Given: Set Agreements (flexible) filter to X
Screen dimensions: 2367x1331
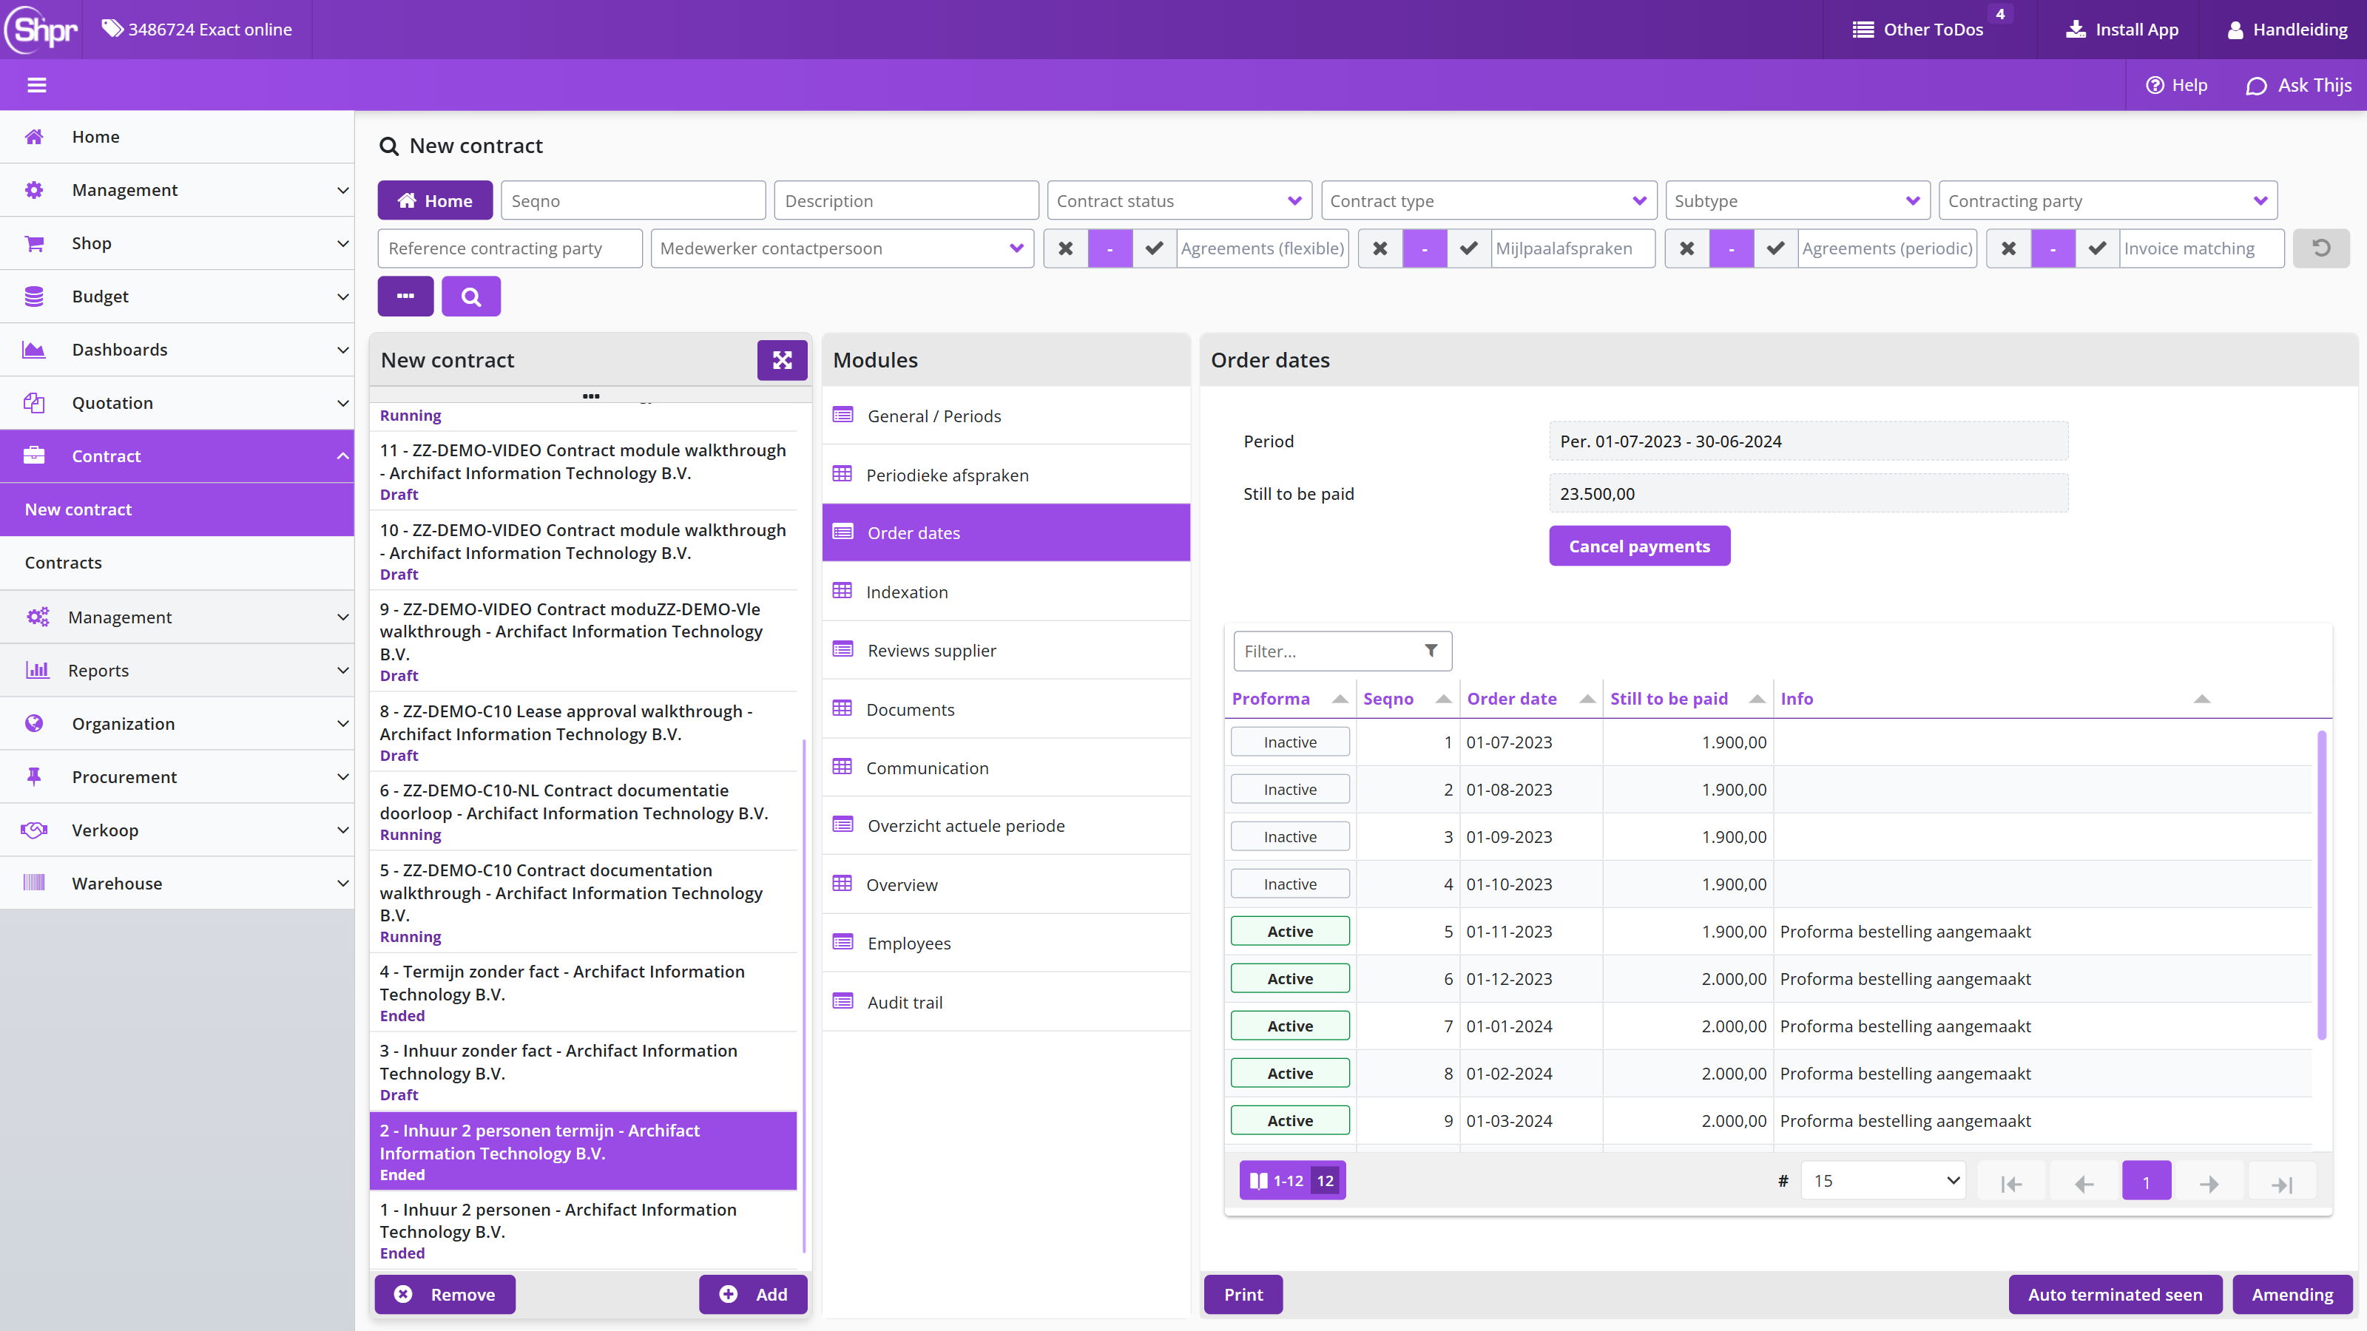Looking at the screenshot, I should [x=1066, y=248].
